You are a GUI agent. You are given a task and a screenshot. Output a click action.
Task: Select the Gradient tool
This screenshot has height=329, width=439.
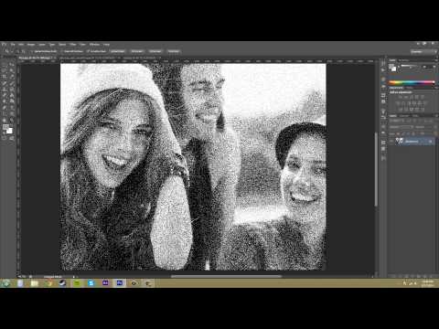(x=12, y=95)
